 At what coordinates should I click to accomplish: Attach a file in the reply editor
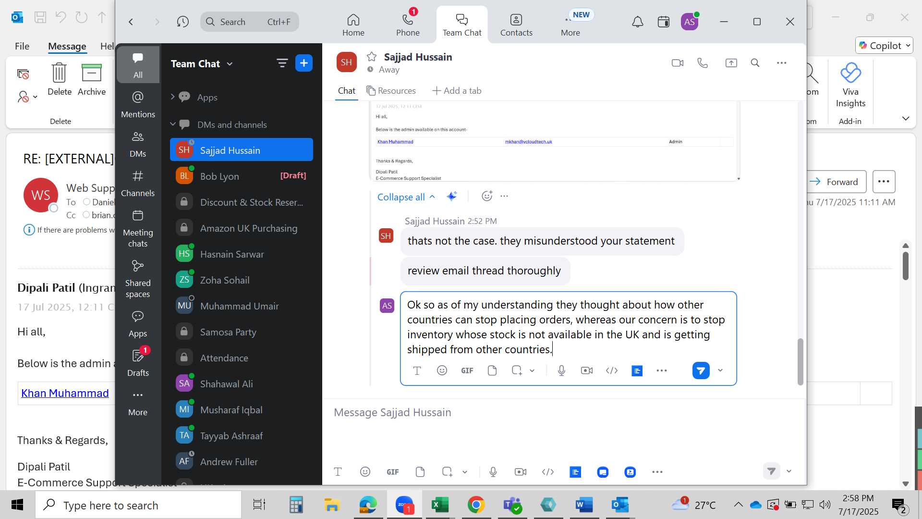click(x=492, y=371)
